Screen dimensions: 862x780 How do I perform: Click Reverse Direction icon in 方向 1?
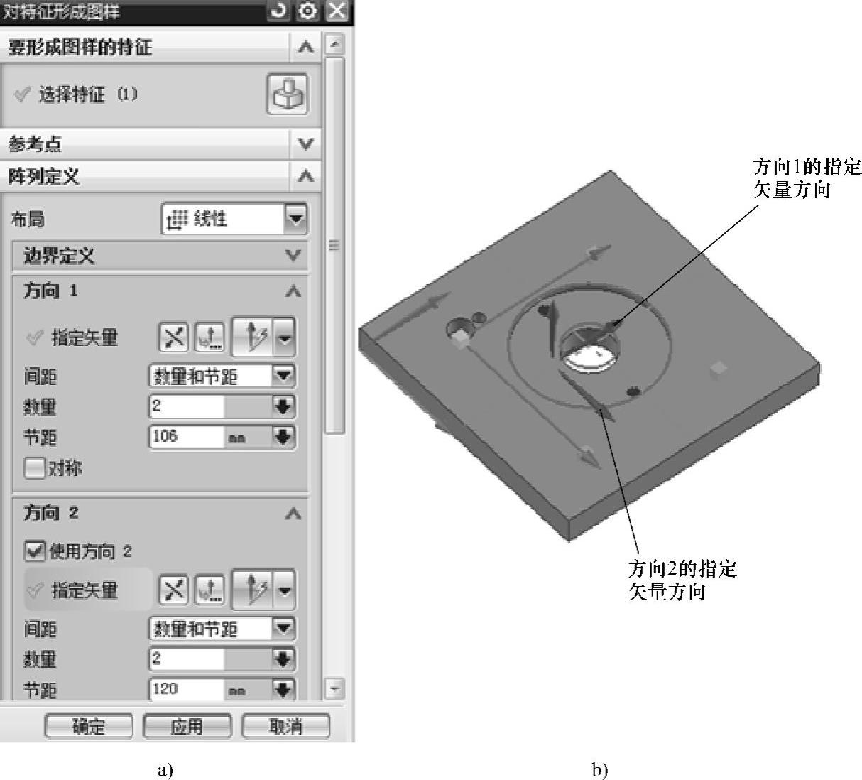tap(174, 337)
